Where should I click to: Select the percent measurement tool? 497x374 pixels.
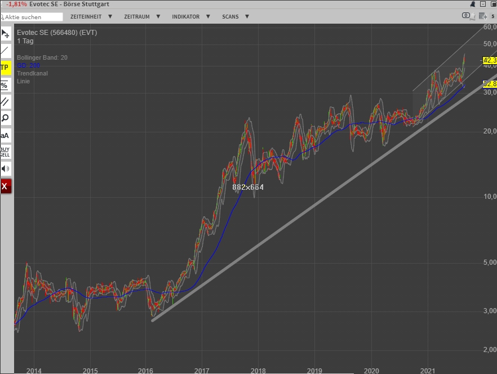coord(6,84)
